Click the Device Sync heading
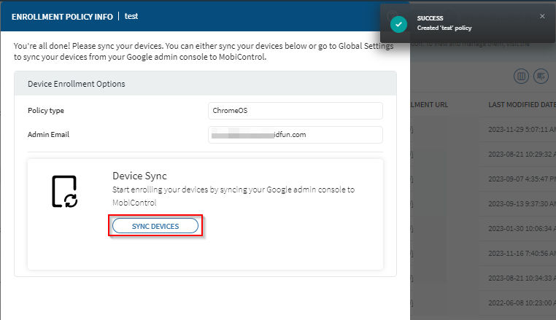 coord(139,176)
